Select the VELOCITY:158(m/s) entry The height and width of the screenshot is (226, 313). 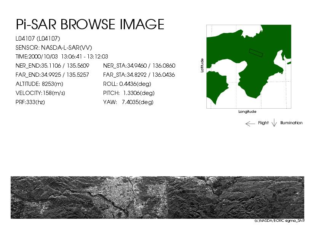40,93
